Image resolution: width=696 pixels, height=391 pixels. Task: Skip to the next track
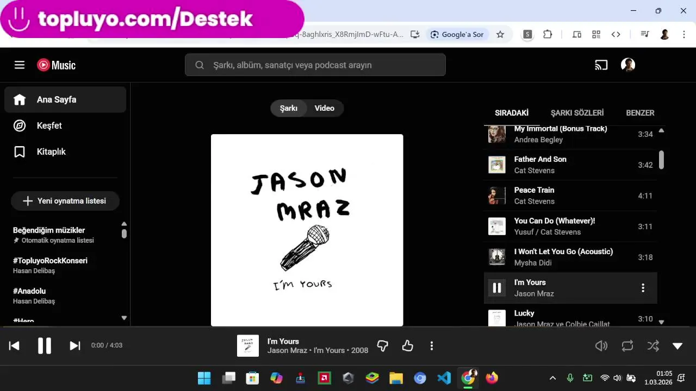click(x=75, y=346)
